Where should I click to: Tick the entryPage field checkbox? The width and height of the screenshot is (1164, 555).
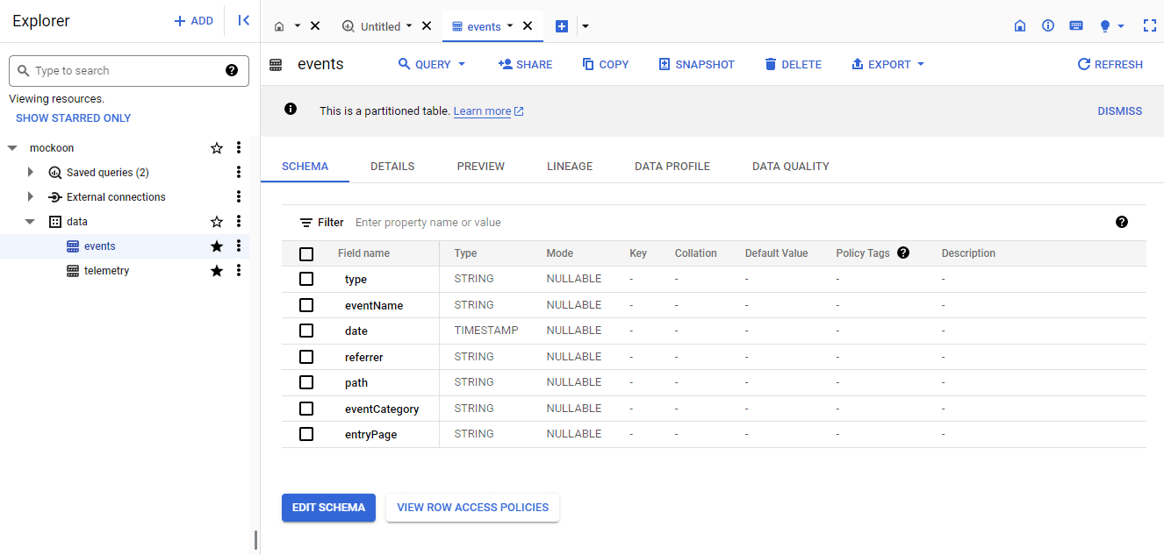tap(306, 434)
